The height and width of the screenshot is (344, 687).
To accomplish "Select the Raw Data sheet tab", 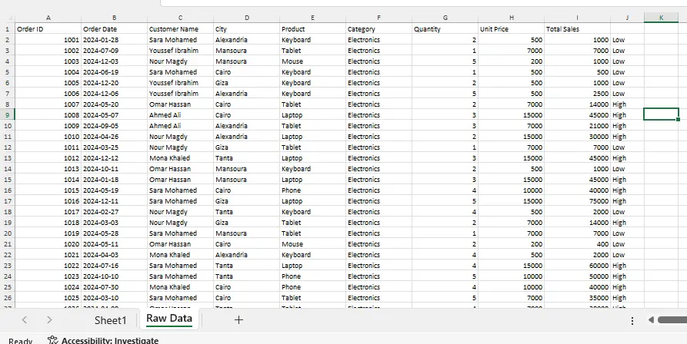I will (169, 318).
